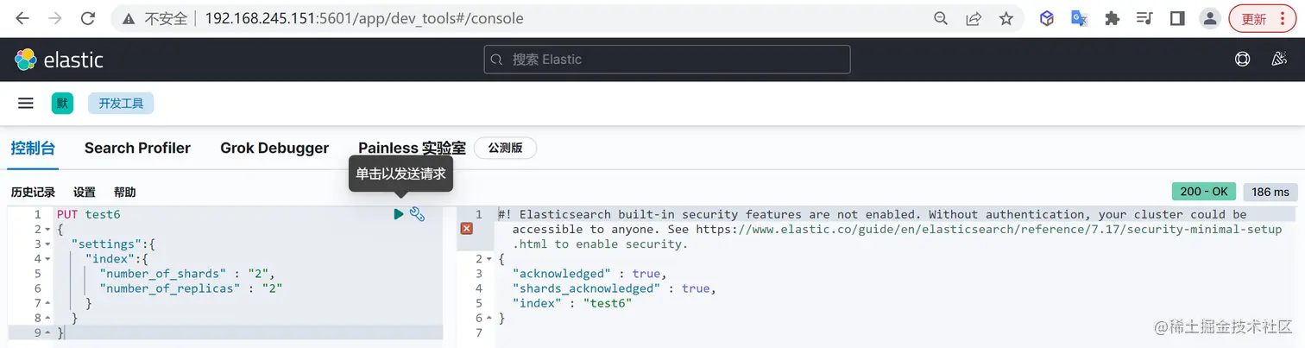Collapse the "index" block fold arrow on line 4
The image size is (1305, 348).
tap(47, 259)
